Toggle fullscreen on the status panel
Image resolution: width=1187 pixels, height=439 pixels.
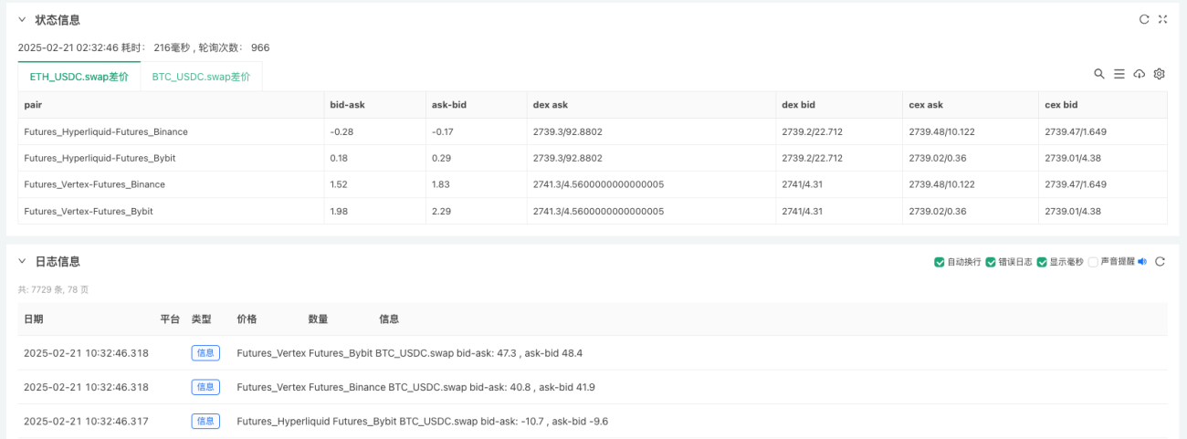click(x=1162, y=19)
